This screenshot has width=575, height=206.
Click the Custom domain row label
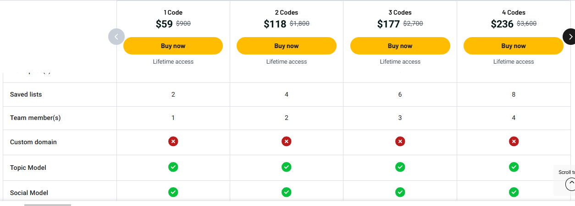tap(33, 142)
